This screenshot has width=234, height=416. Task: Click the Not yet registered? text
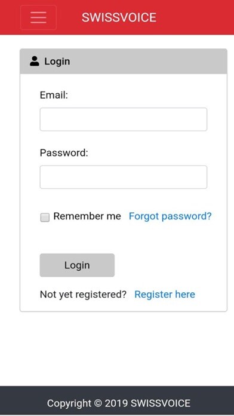click(x=83, y=295)
